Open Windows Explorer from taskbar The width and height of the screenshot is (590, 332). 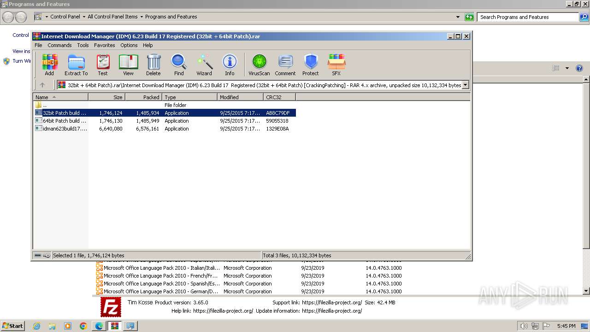tap(52, 326)
